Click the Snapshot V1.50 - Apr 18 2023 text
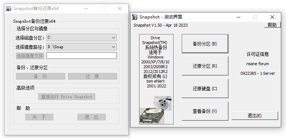 (x=161, y=25)
